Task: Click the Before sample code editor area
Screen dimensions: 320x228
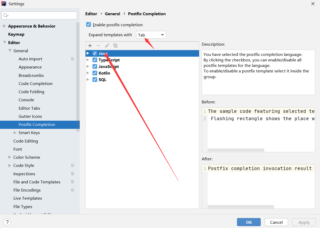Action: [x=258, y=130]
